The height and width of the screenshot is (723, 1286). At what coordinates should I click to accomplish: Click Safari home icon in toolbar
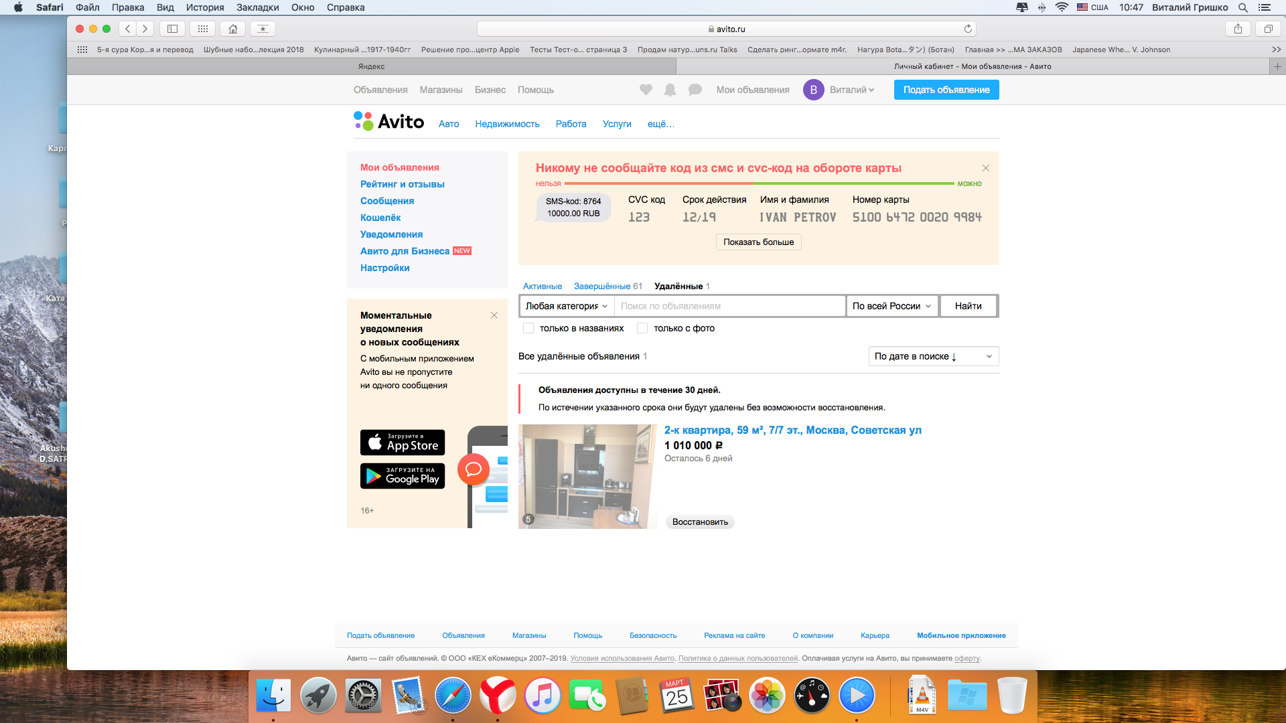(233, 29)
